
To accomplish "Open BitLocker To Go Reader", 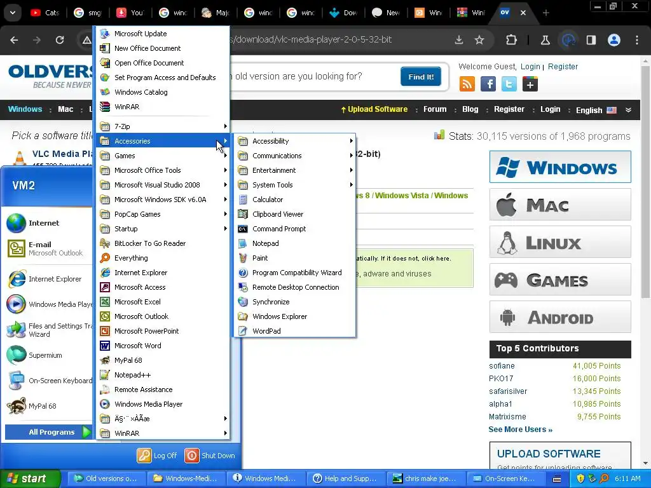I will 163,243.
